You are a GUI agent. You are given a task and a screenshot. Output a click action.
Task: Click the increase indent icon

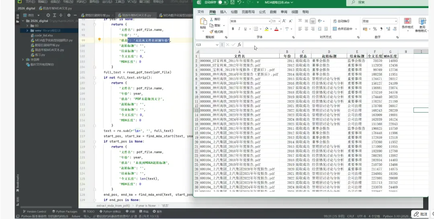(326, 29)
